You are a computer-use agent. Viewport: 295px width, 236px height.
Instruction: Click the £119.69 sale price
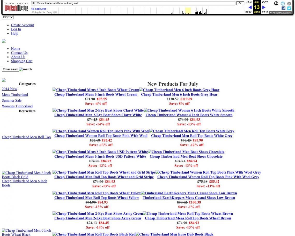[186, 99]
